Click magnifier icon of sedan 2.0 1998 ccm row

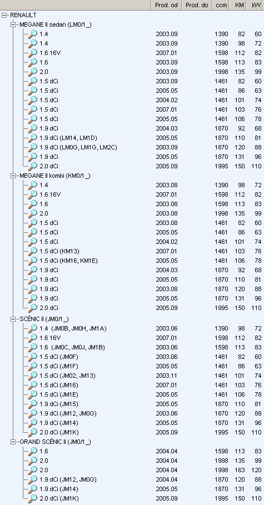[33, 72]
